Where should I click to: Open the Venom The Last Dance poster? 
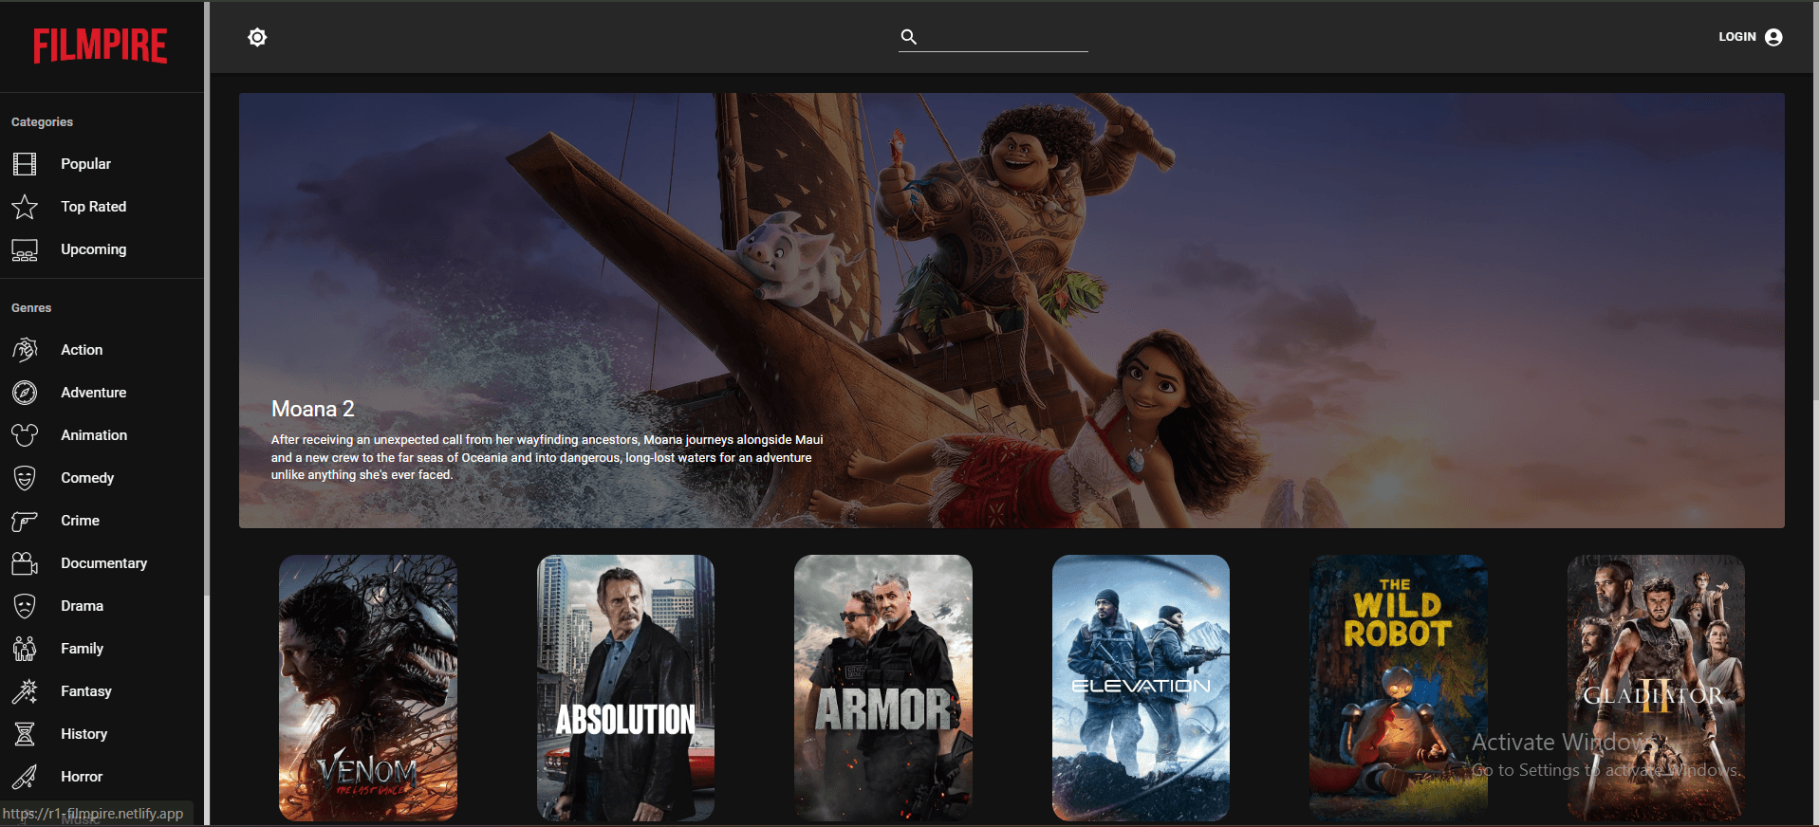[x=368, y=688]
